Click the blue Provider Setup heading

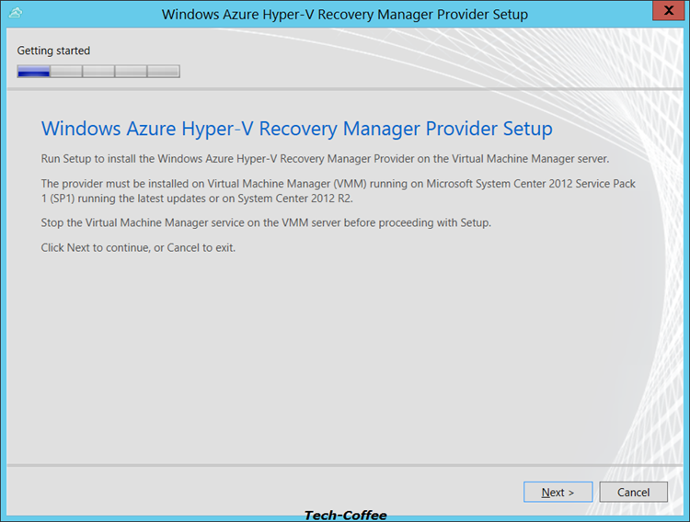tap(296, 129)
